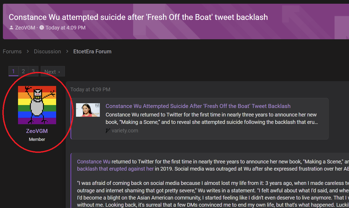The width and height of the screenshot is (349, 208).
Task: Click the post timestamp Today at 4:09 PM
Action: 90,89
